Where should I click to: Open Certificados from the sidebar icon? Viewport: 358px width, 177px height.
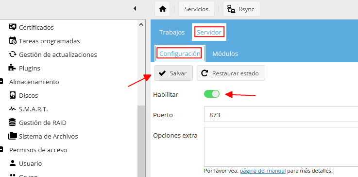(x=12, y=27)
